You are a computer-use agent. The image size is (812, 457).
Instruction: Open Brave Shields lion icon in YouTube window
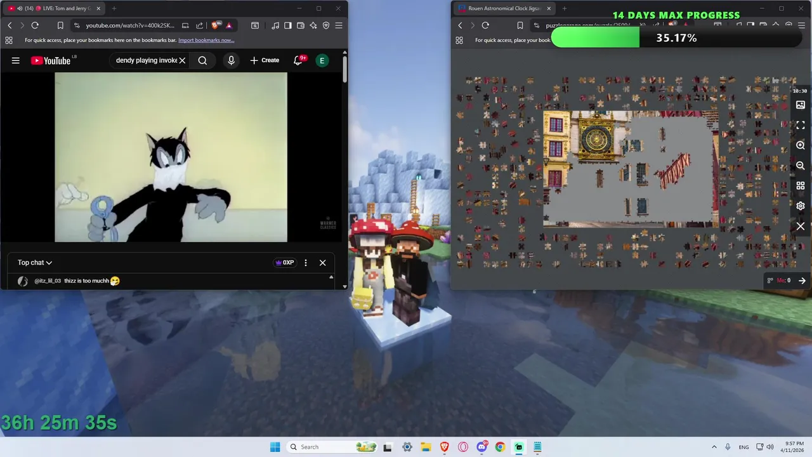215,25
